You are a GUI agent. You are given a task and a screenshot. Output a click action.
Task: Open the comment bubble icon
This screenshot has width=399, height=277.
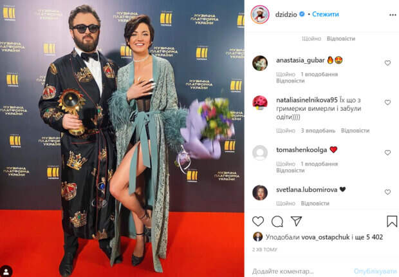277,221
